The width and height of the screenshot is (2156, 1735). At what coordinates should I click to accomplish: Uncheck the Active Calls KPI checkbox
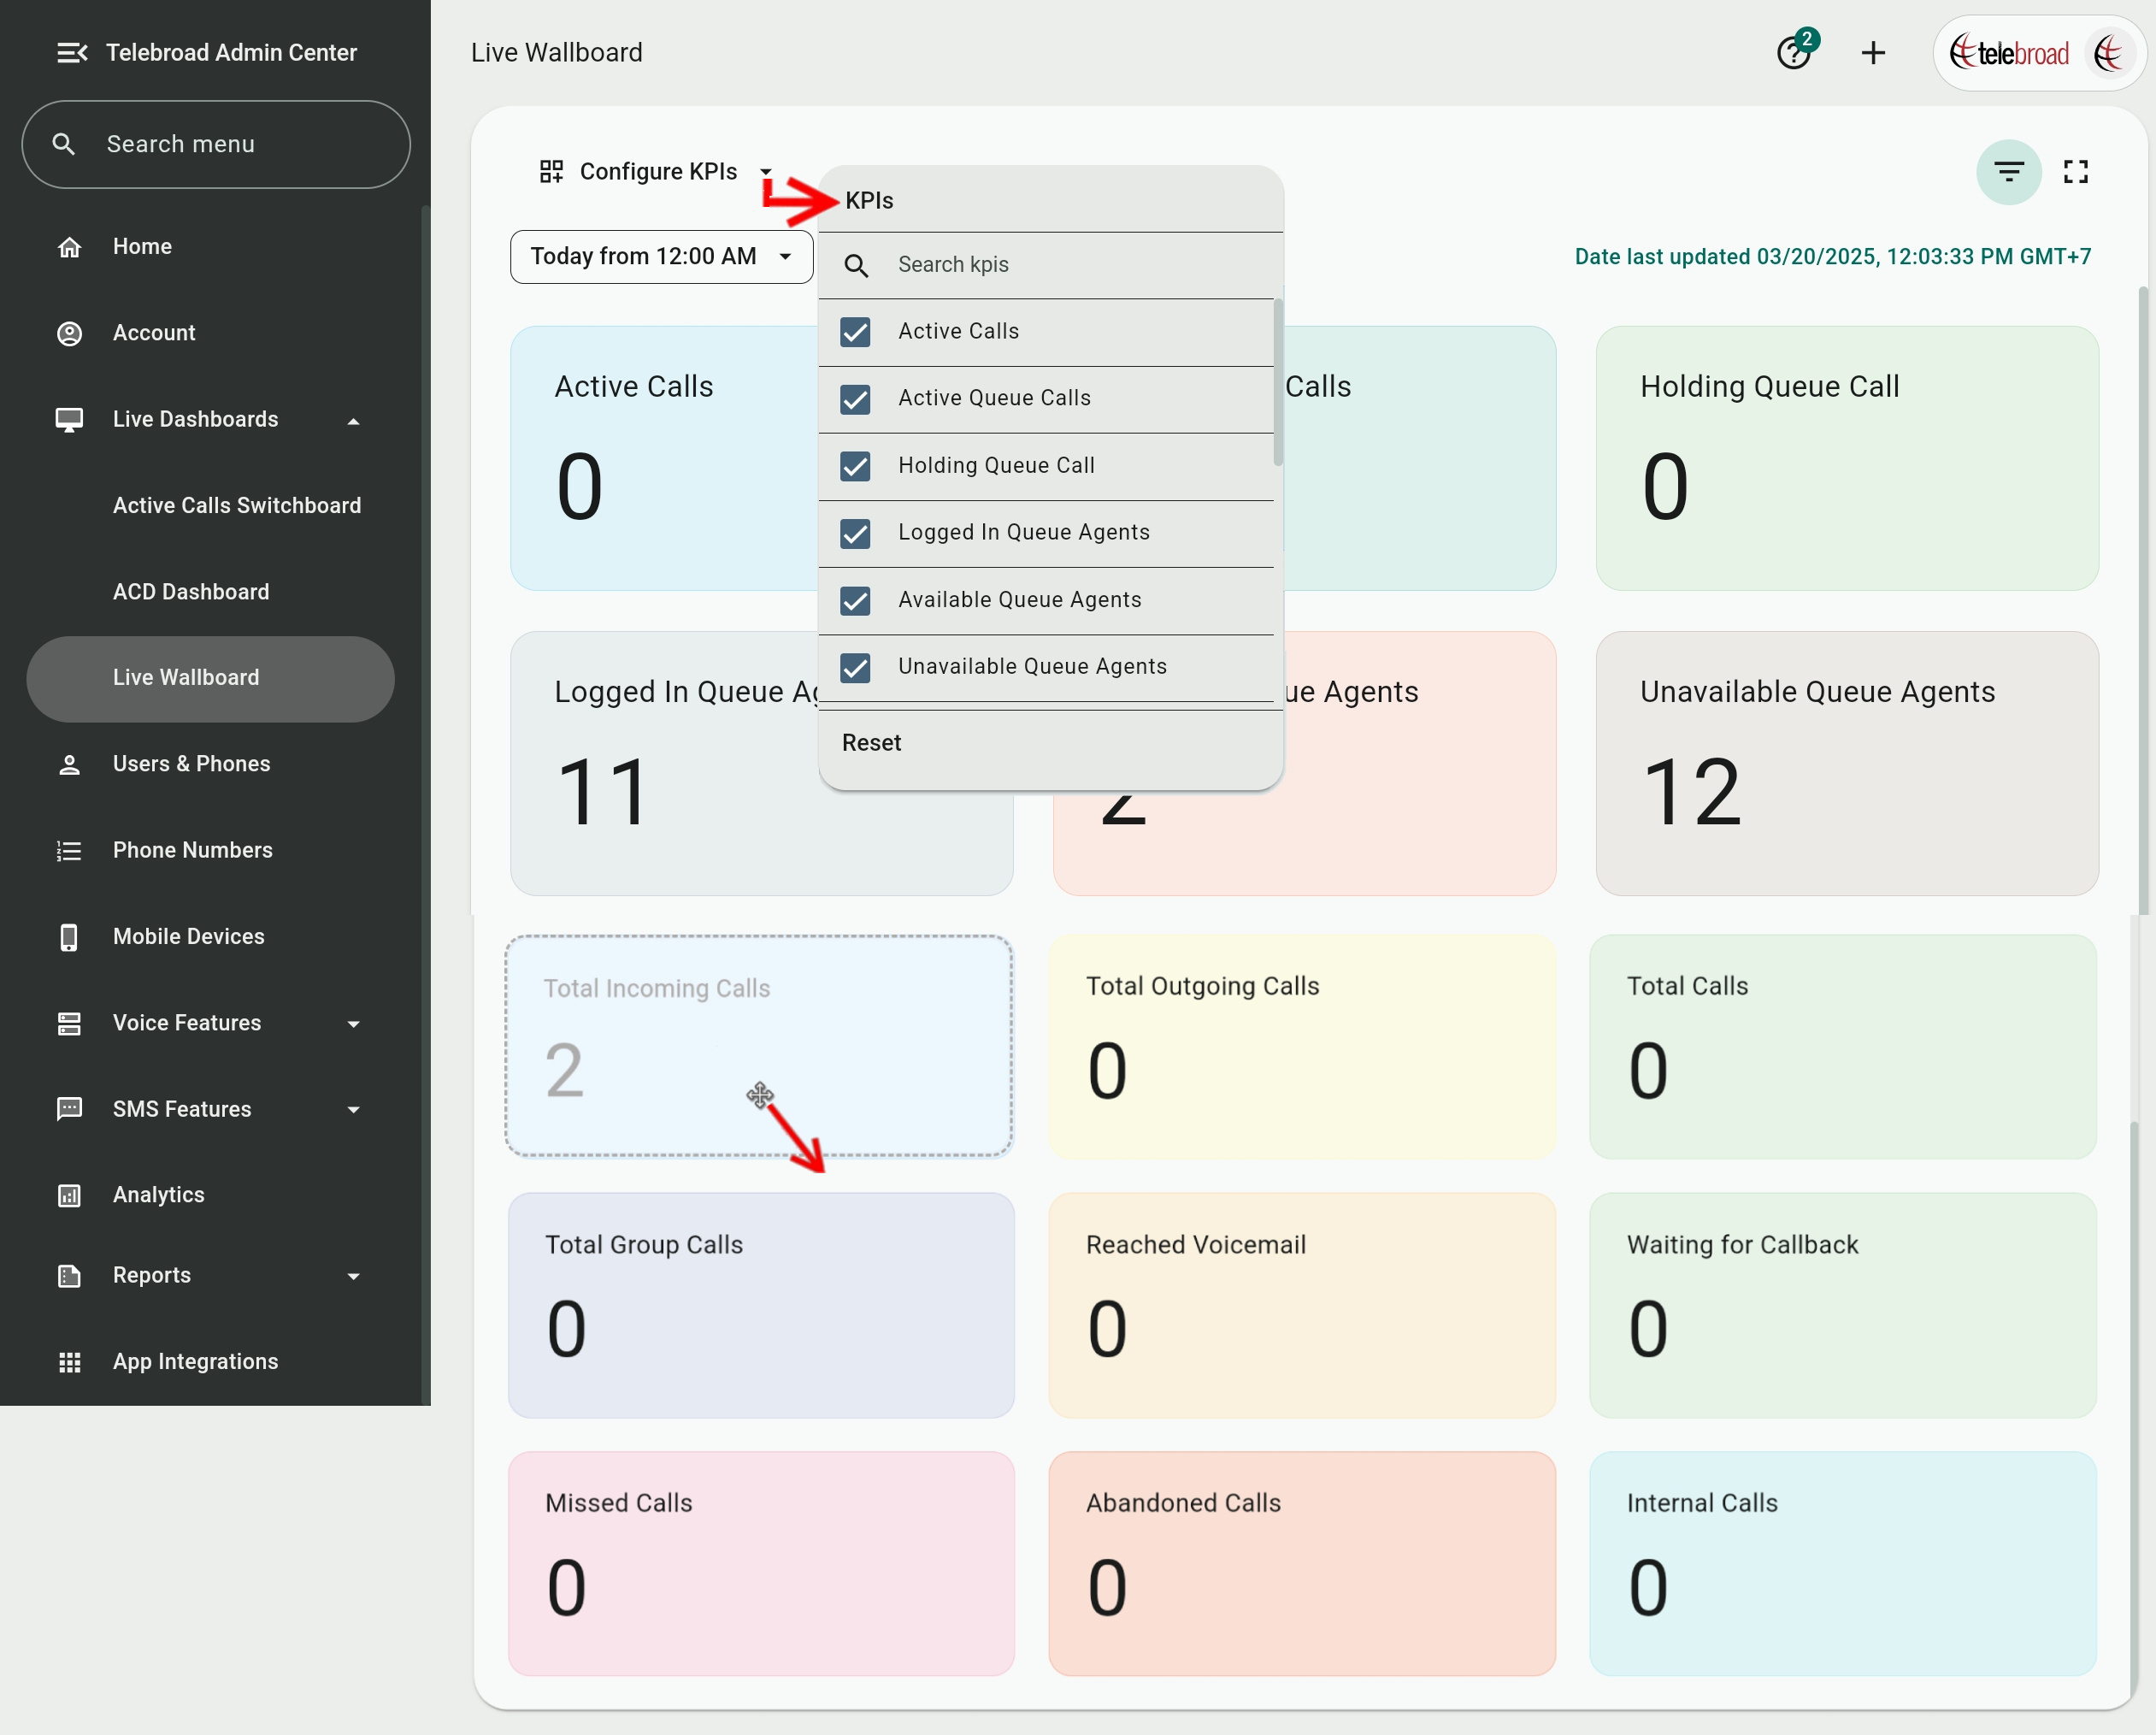click(x=855, y=332)
